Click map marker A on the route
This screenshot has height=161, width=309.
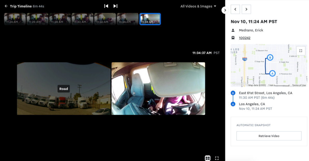[272, 74]
